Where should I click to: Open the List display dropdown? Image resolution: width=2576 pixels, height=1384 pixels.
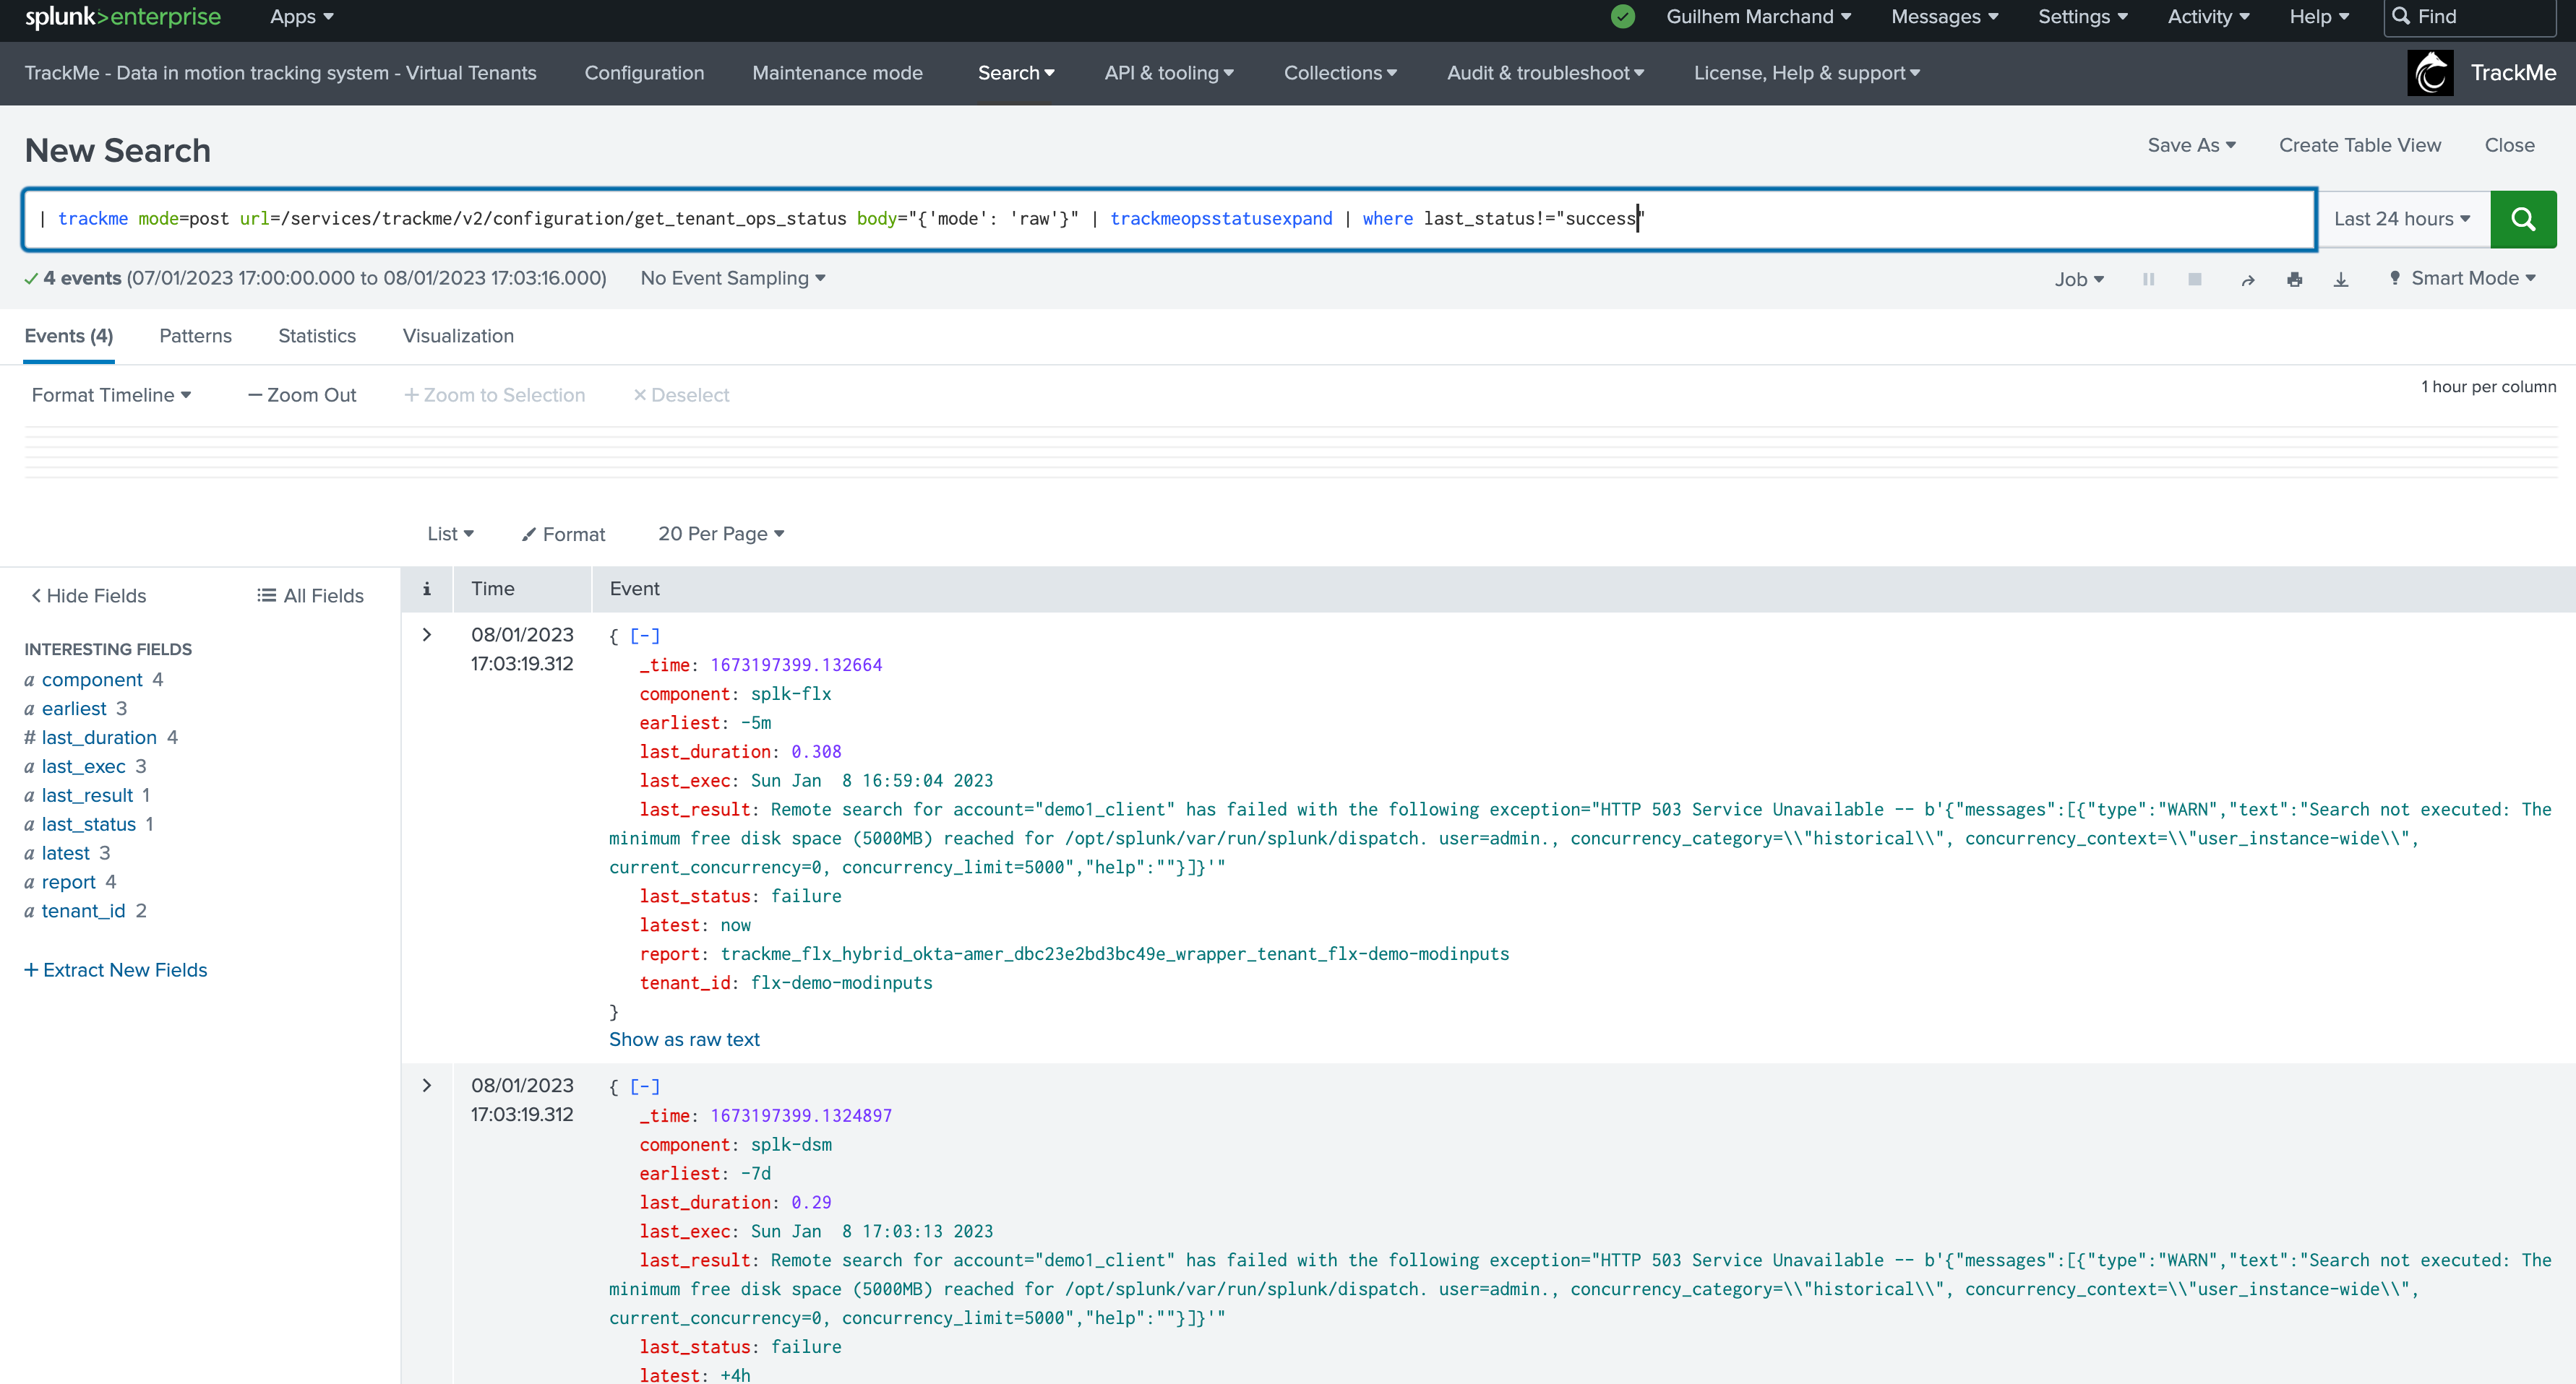coord(450,535)
